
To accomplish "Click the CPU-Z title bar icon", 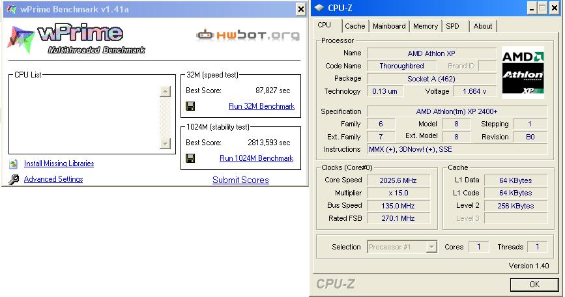I will (319, 8).
